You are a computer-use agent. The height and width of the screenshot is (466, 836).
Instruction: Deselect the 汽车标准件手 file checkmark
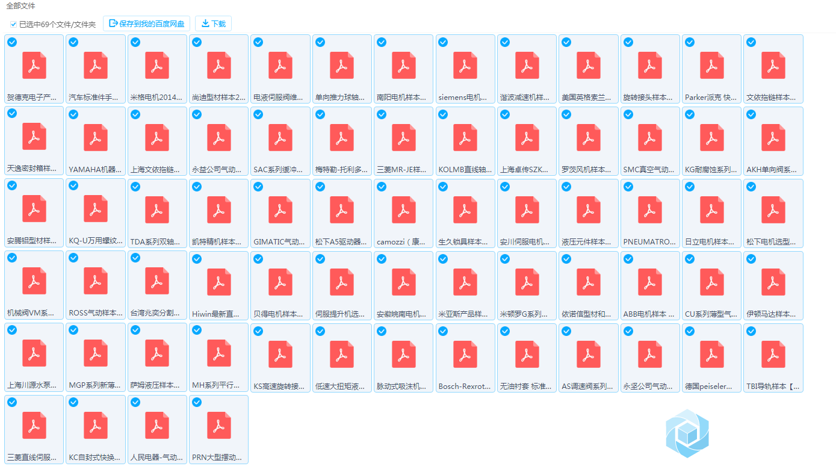pyautogui.click(x=73, y=42)
